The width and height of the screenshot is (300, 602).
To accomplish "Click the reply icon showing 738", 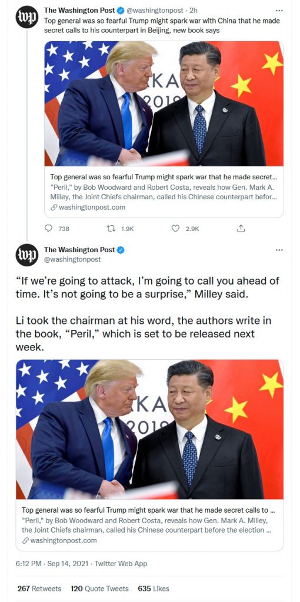I will [49, 229].
